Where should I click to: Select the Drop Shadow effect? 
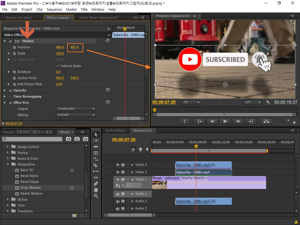[x=30, y=188]
